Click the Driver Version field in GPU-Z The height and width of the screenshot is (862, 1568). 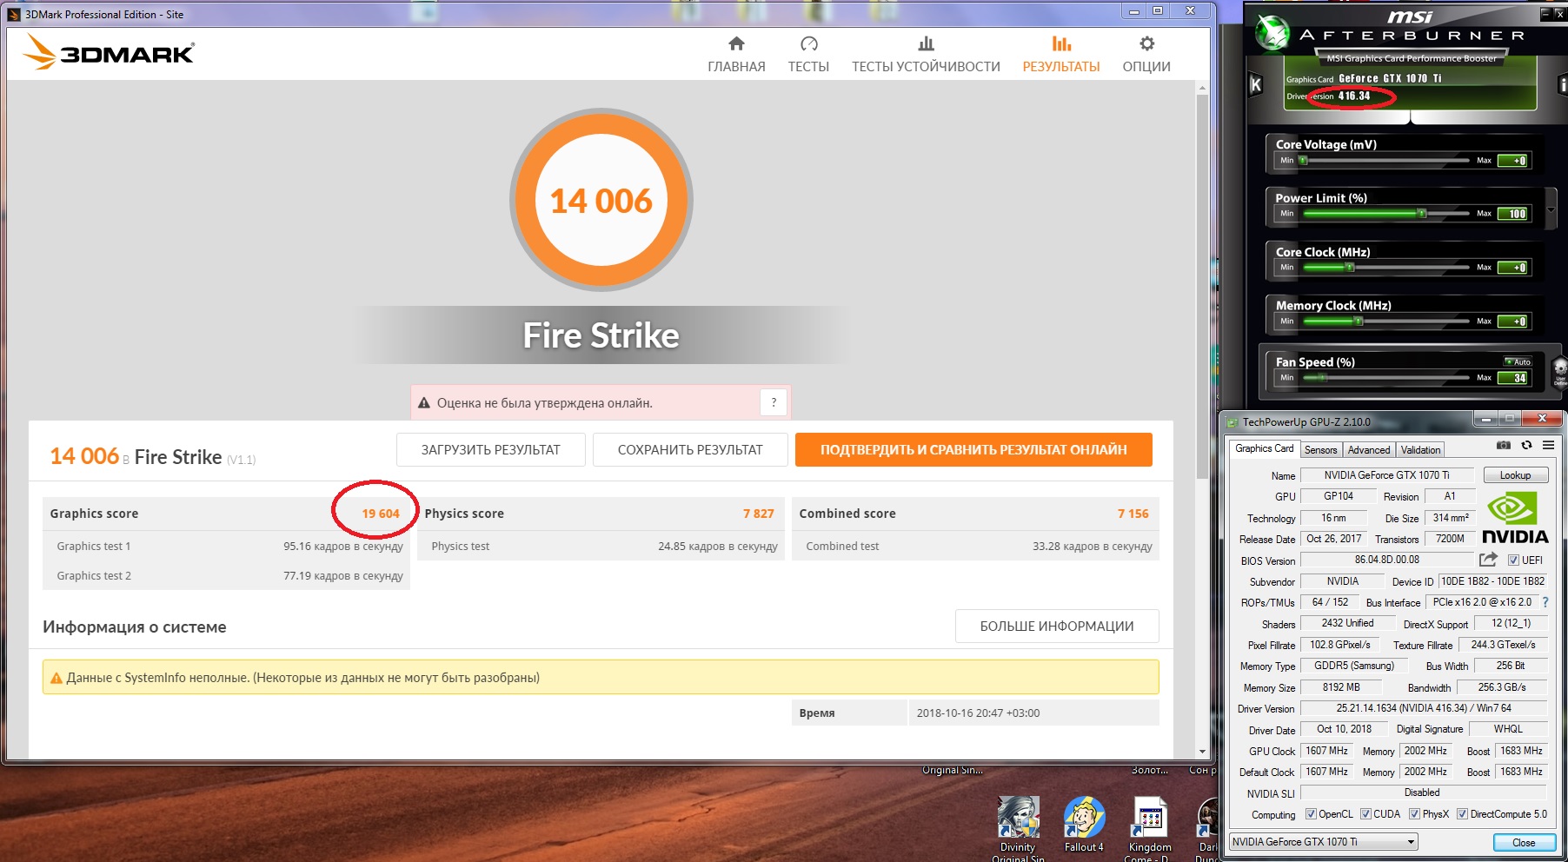point(1424,708)
